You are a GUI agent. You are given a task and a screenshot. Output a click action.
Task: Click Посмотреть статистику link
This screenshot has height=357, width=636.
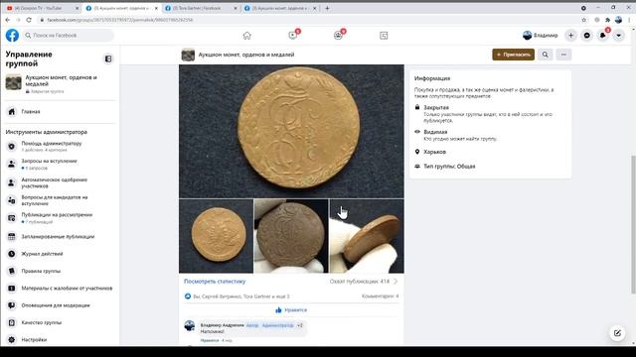pyautogui.click(x=215, y=282)
